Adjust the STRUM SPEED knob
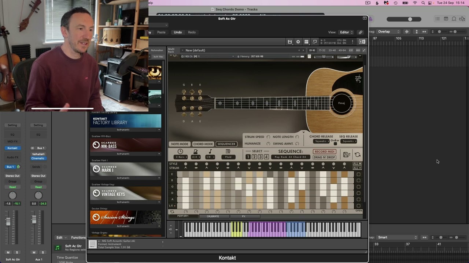This screenshot has height=263, width=469. (x=268, y=137)
